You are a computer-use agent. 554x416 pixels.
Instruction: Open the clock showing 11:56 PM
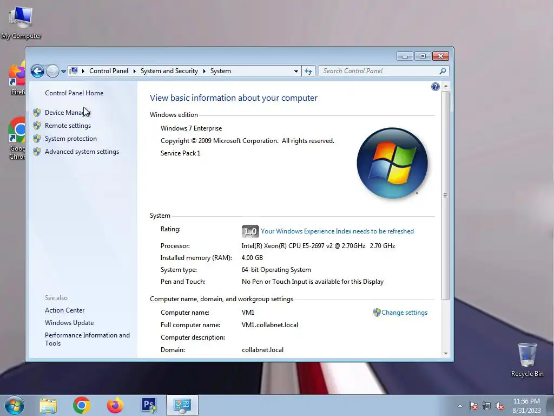[526, 406]
